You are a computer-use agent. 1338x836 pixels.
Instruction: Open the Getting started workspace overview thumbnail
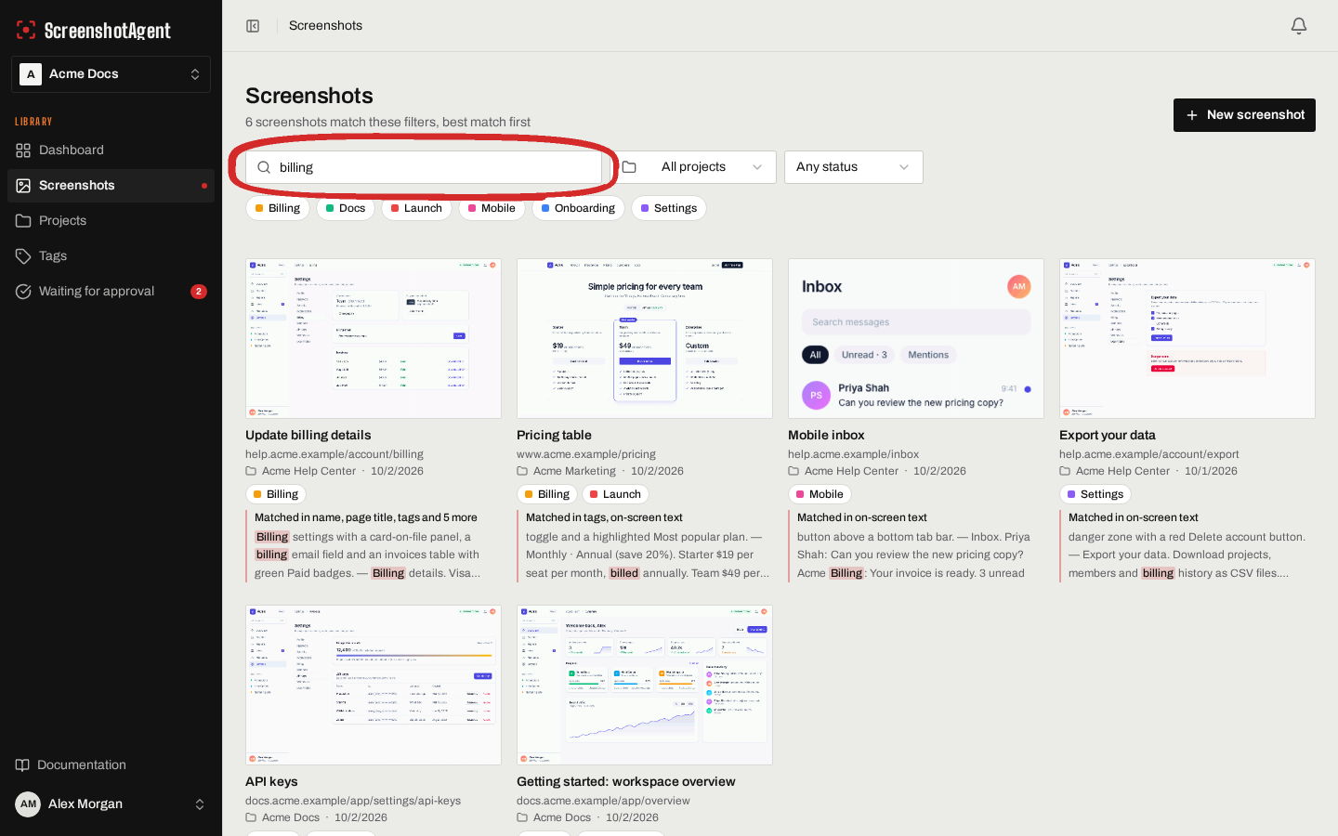point(645,685)
